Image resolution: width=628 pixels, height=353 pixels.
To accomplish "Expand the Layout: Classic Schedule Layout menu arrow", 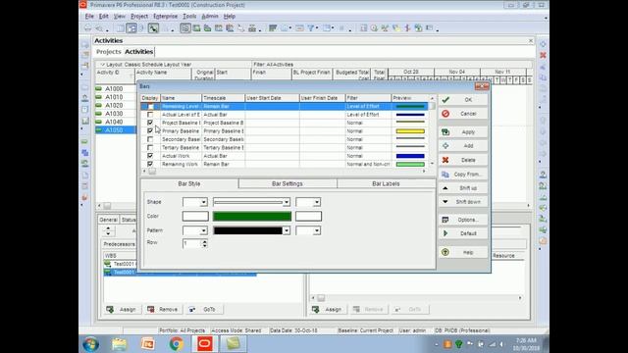I will (x=102, y=65).
